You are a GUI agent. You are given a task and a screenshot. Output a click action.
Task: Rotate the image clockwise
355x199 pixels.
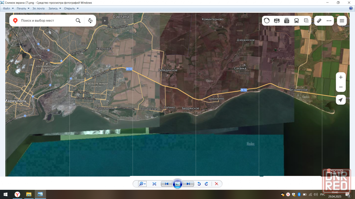coord(206,184)
